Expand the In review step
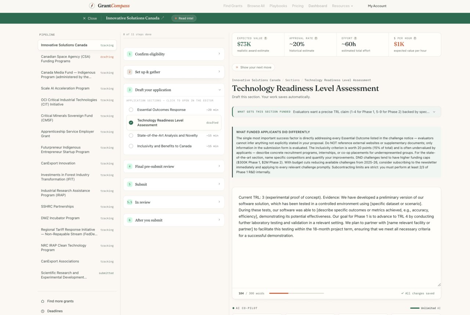470x315 pixels. 174,202
